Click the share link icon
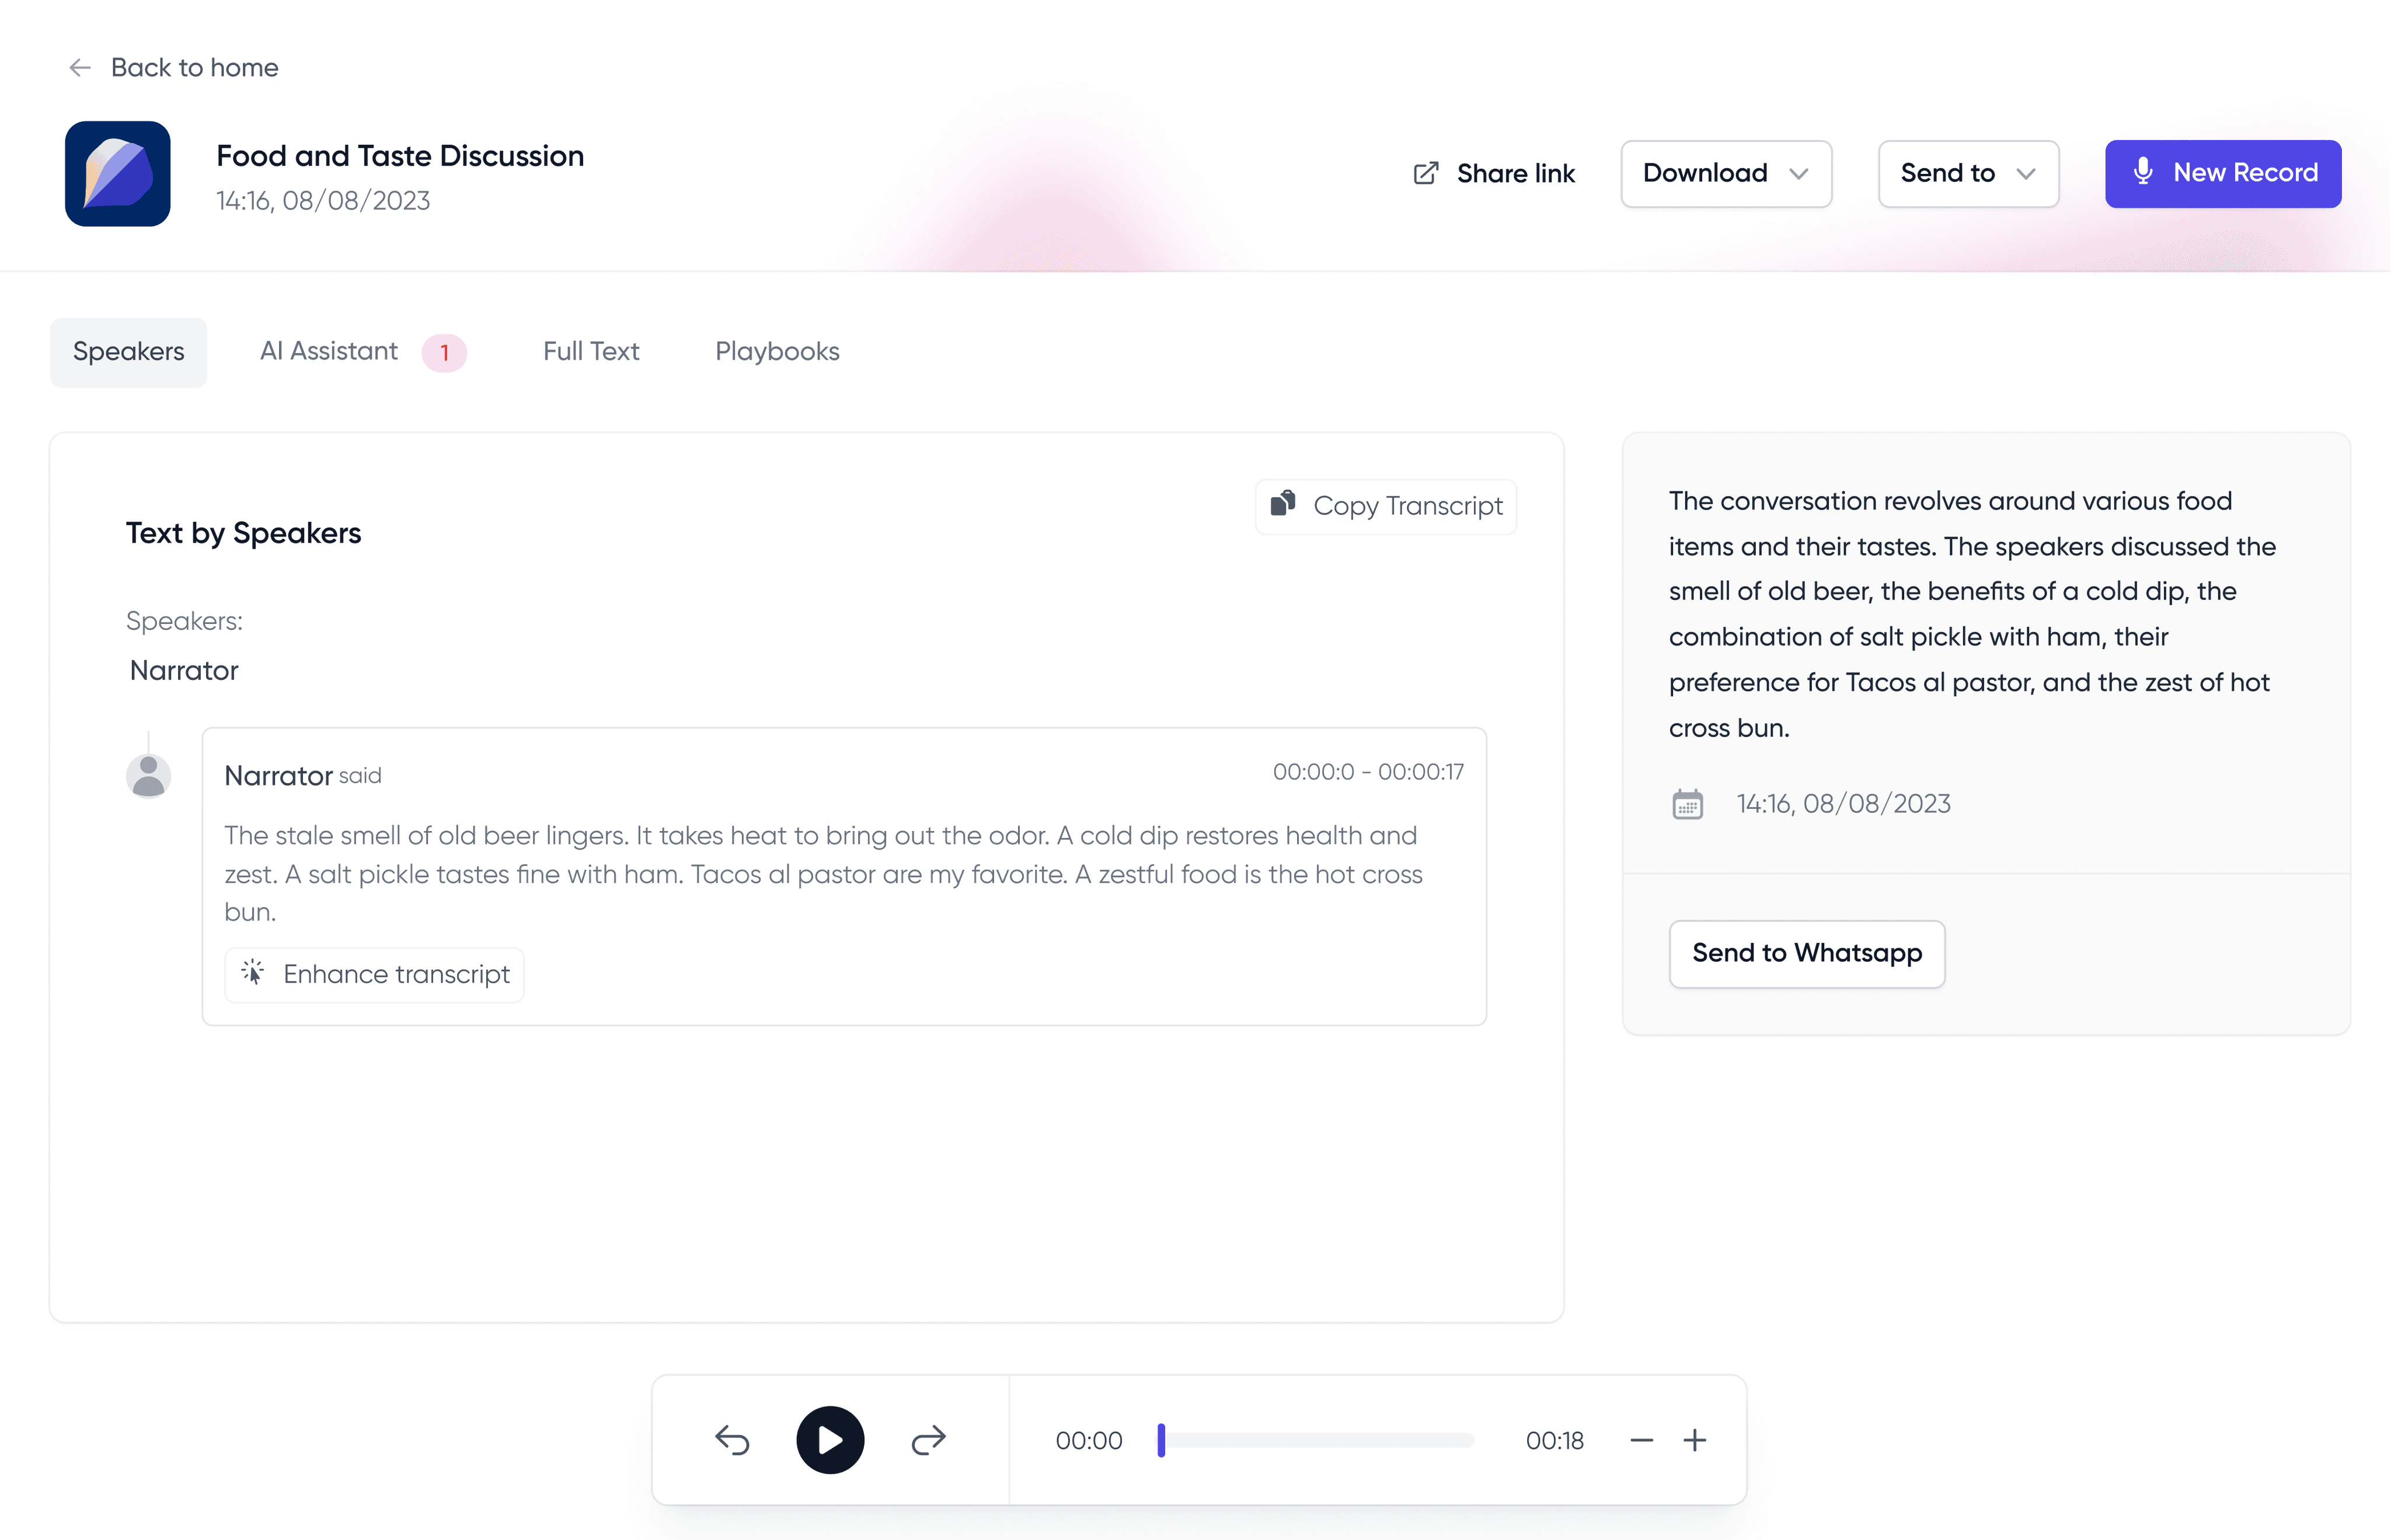 point(1425,172)
